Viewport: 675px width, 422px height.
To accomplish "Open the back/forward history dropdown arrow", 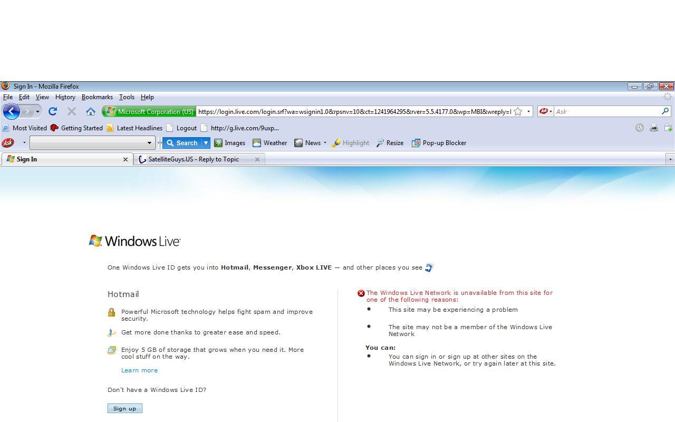I will (x=37, y=112).
